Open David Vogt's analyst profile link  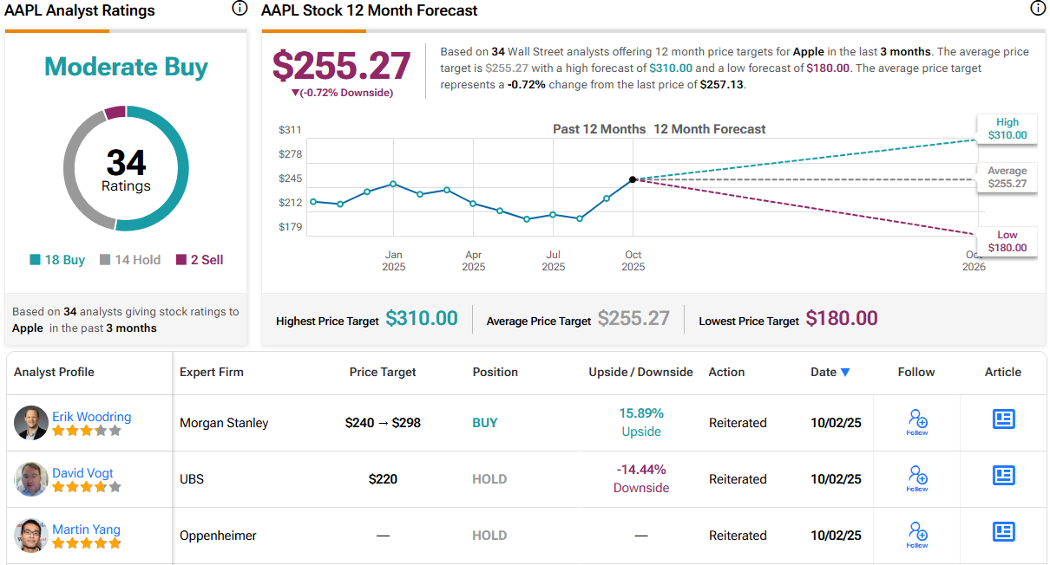click(82, 473)
